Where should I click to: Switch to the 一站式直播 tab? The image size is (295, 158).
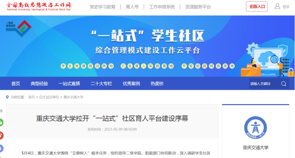pos(69,84)
